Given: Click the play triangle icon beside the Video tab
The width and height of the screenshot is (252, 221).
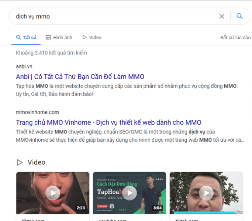Looking at the screenshot, I should 84,37.
